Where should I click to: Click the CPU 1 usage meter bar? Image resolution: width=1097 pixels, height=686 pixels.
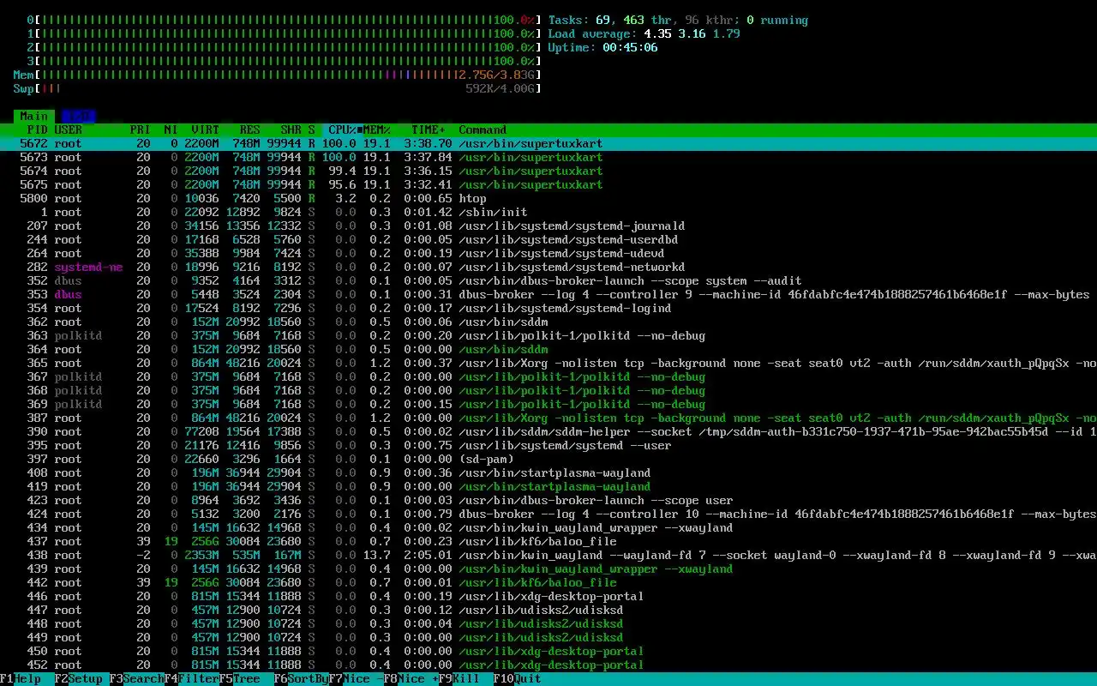tap(285, 33)
